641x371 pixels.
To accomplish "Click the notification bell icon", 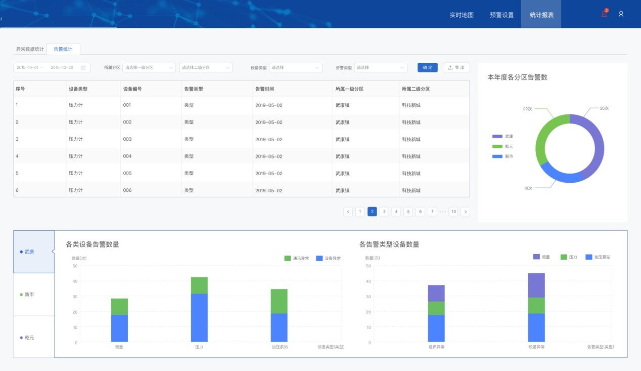I will (604, 14).
